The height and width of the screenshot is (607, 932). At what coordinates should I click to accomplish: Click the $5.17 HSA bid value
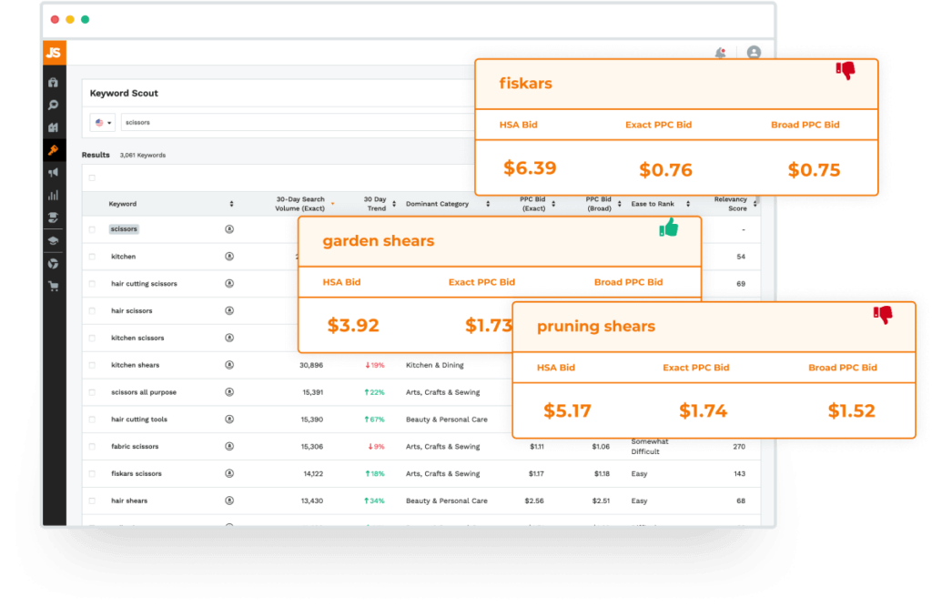pyautogui.click(x=567, y=410)
